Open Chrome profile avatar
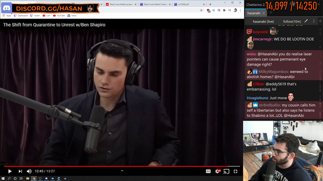 (x=235, y=10)
